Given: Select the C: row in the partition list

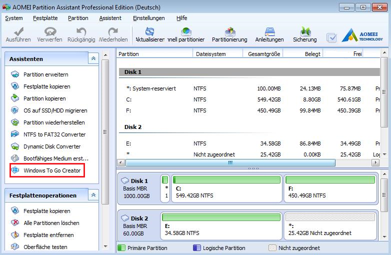Looking at the screenshot, I should [x=249, y=99].
